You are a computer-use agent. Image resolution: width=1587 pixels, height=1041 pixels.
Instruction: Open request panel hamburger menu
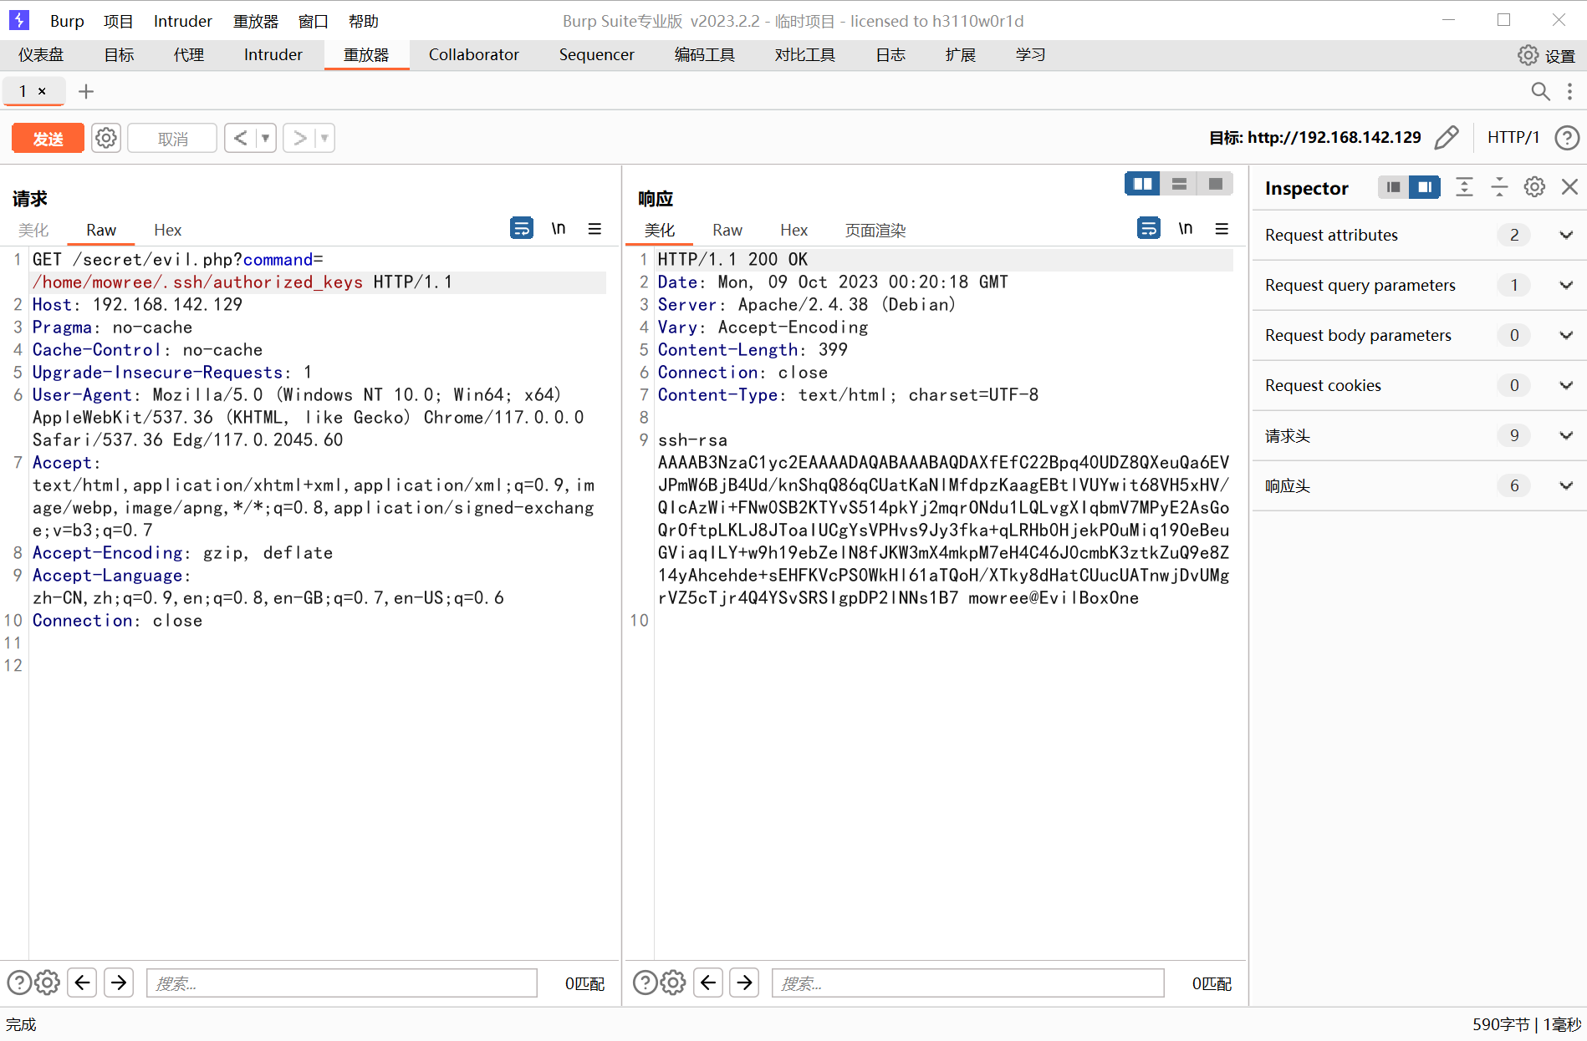pos(594,228)
